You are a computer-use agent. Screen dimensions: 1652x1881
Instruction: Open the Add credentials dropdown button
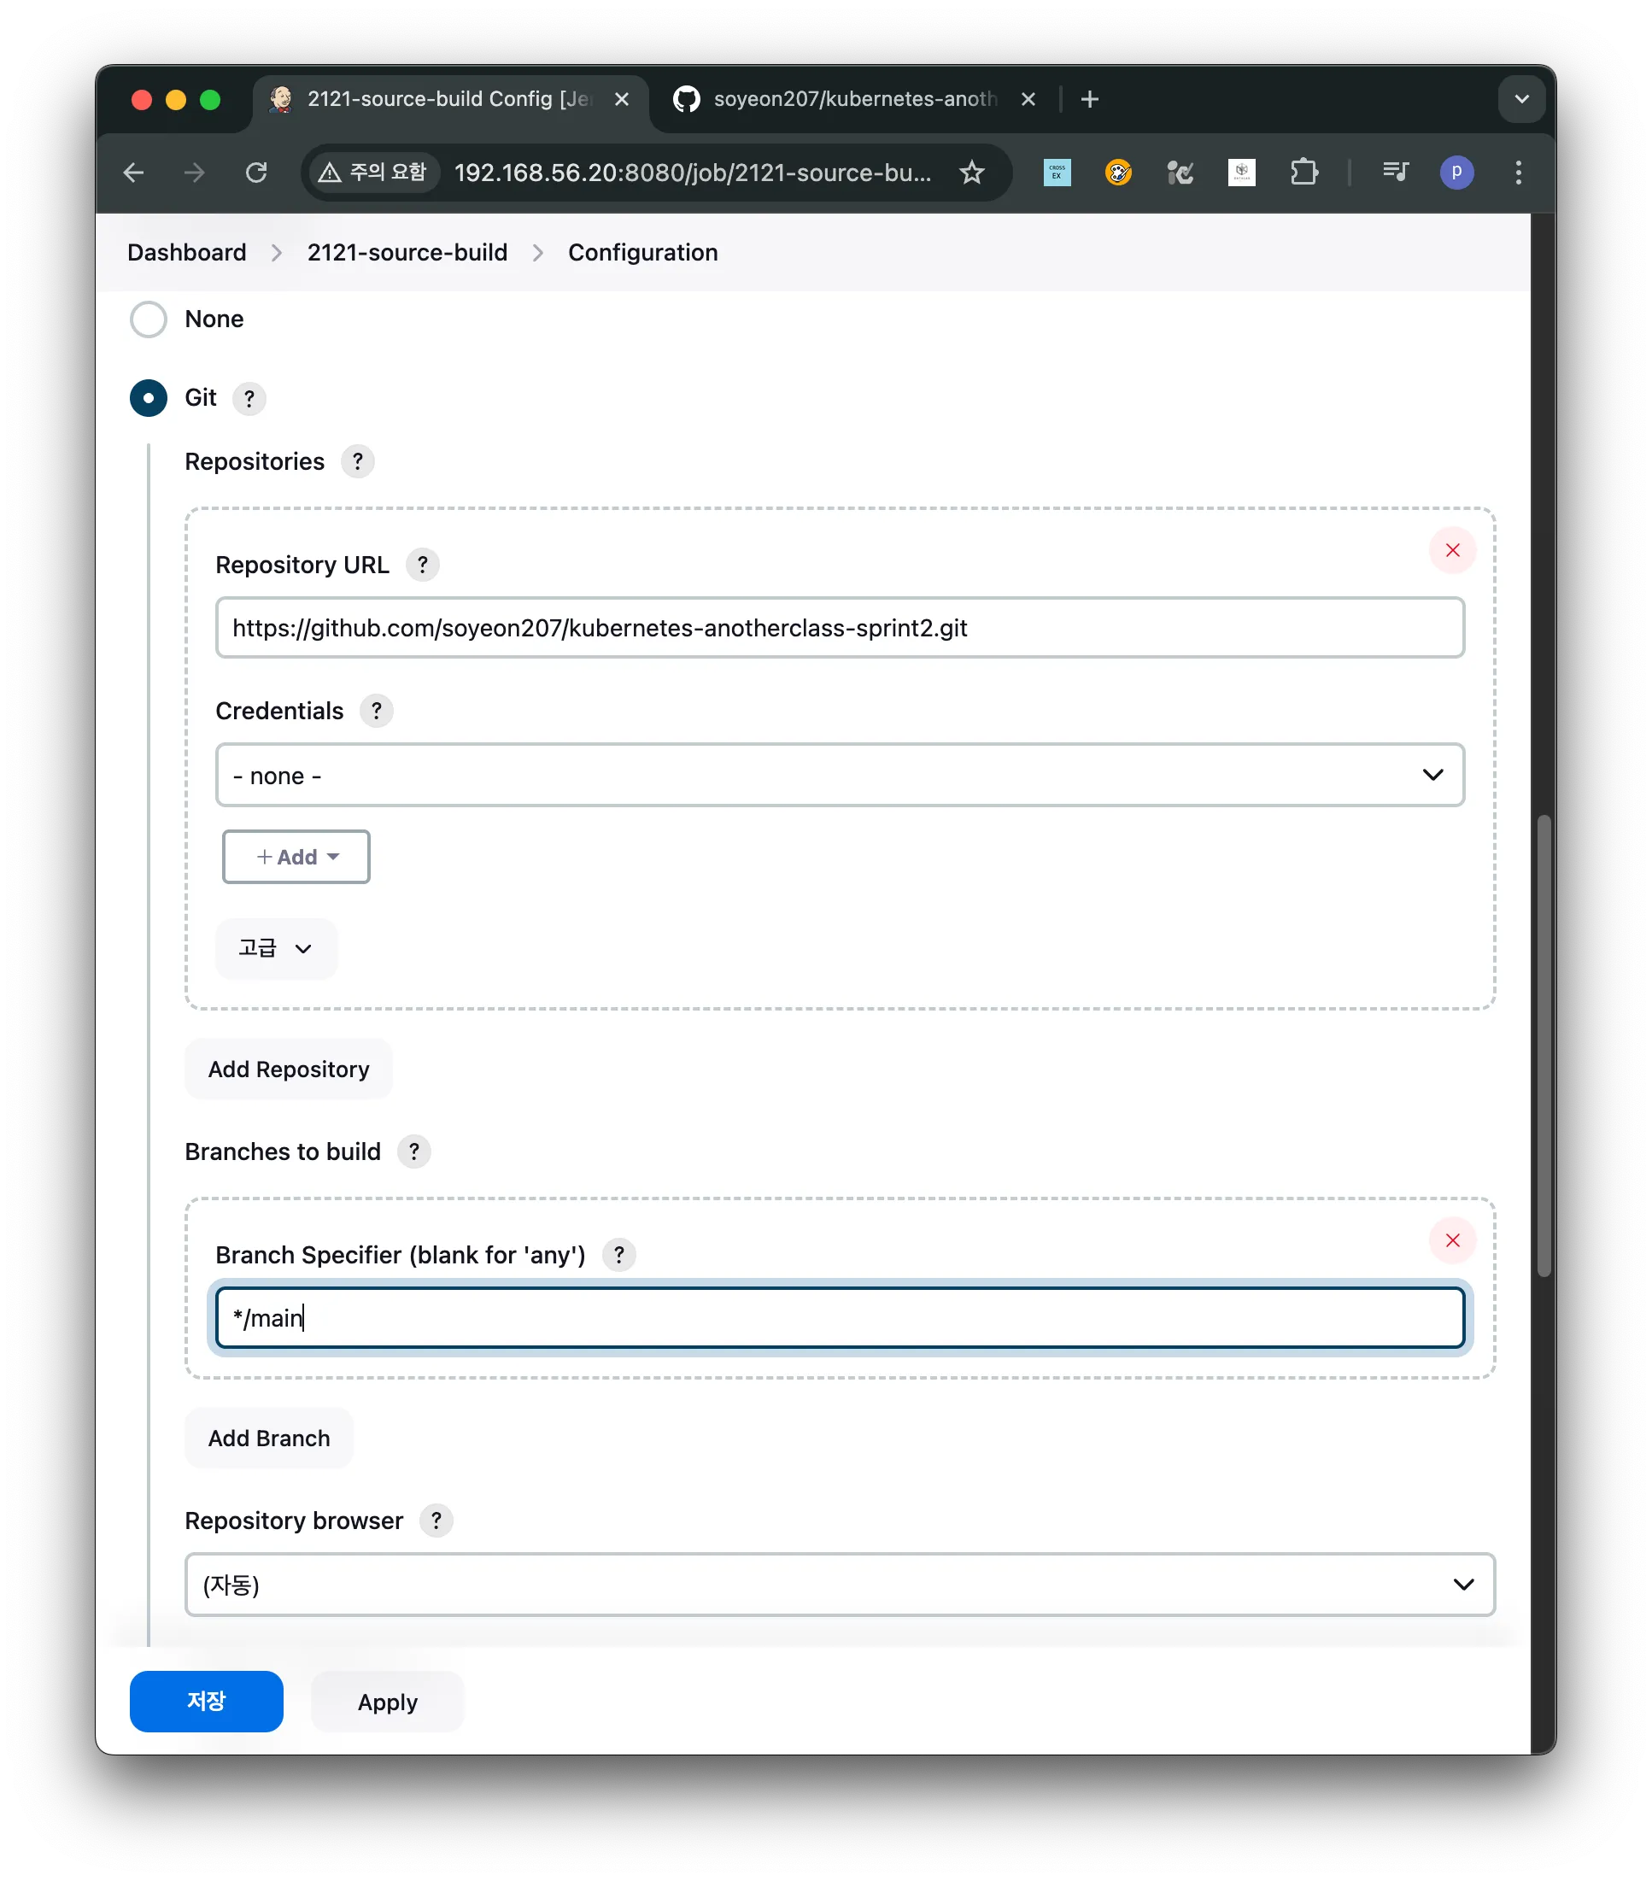pos(296,857)
